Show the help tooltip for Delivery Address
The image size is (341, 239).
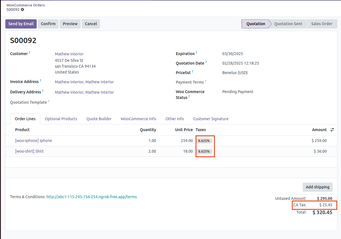coord(43,91)
